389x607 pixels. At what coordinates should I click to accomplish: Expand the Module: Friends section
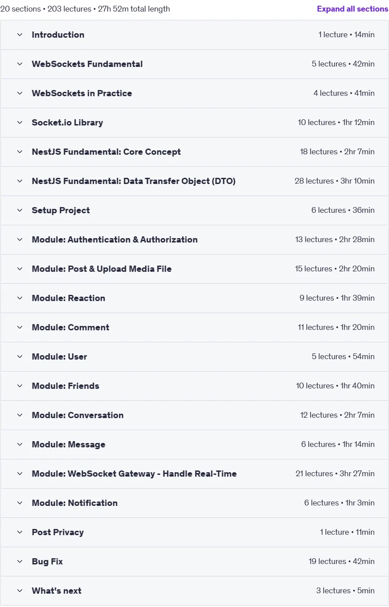click(194, 386)
